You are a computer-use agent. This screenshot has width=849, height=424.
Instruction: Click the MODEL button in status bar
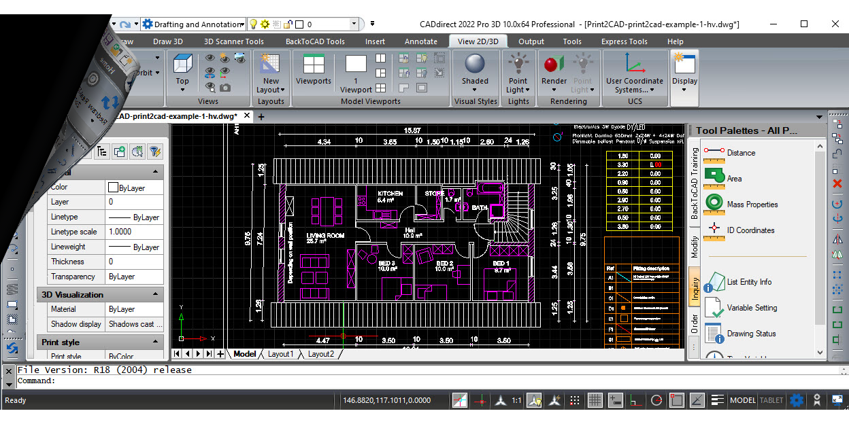(x=743, y=400)
